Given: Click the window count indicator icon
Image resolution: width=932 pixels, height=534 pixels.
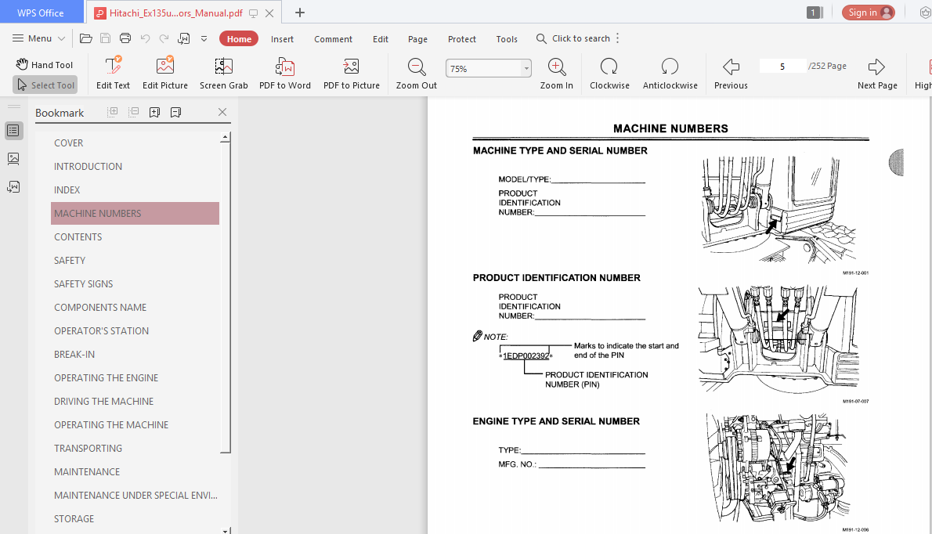Looking at the screenshot, I should 815,13.
